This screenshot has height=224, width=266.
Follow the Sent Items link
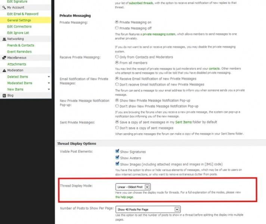click(x=183, y=122)
